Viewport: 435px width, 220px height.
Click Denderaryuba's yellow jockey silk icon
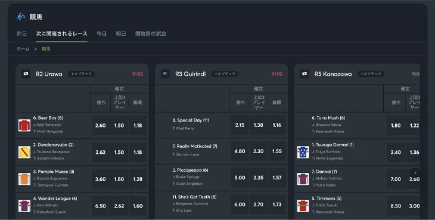click(24, 152)
